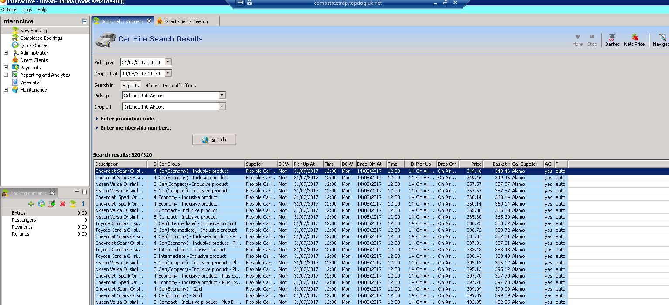Viewport: 669px width, 305px height.
Task: Switch to Book. ref. <none> tab
Action: 122,21
